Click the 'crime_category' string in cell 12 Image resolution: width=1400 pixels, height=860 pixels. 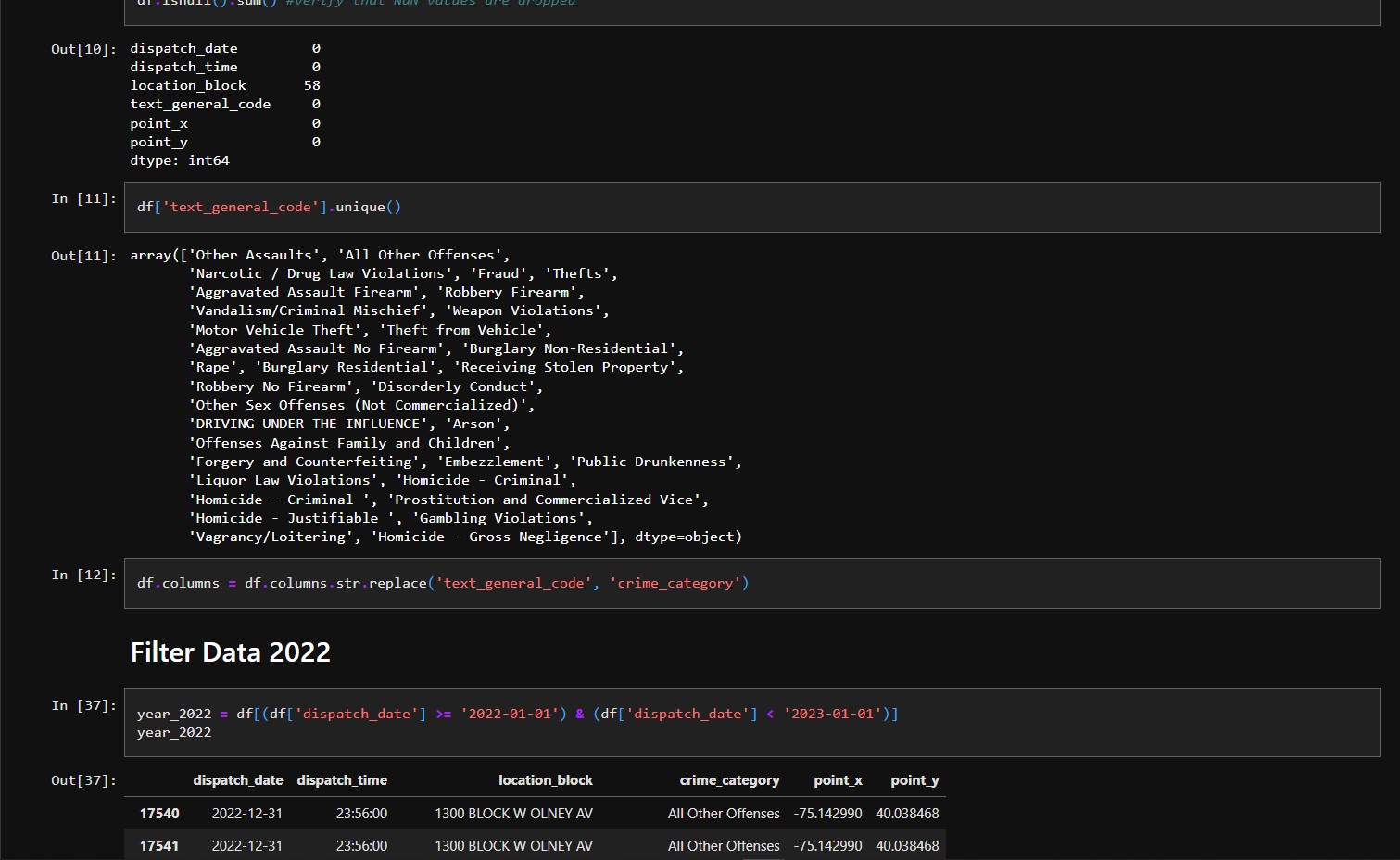coord(675,583)
